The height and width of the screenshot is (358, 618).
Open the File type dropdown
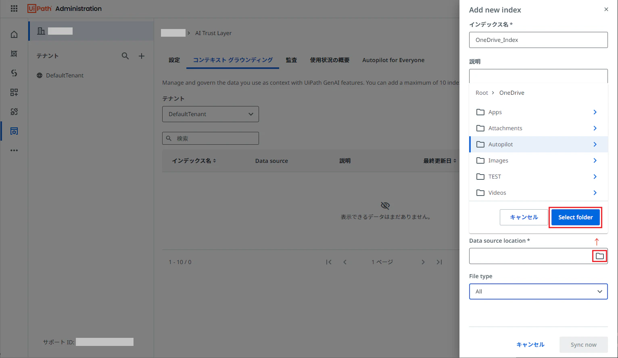click(x=539, y=291)
